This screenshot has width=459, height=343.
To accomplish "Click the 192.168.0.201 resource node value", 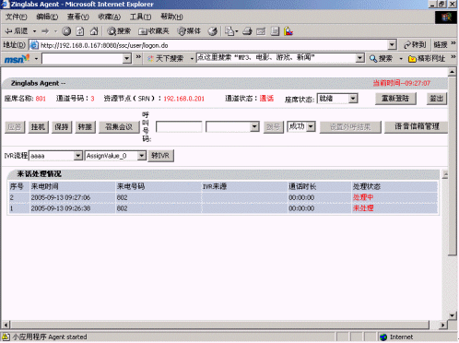I will pos(183,99).
